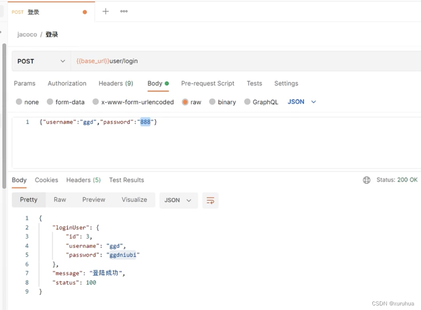The width and height of the screenshot is (421, 310).
Task: Click the "username": "ggd" response line
Action: point(96,246)
